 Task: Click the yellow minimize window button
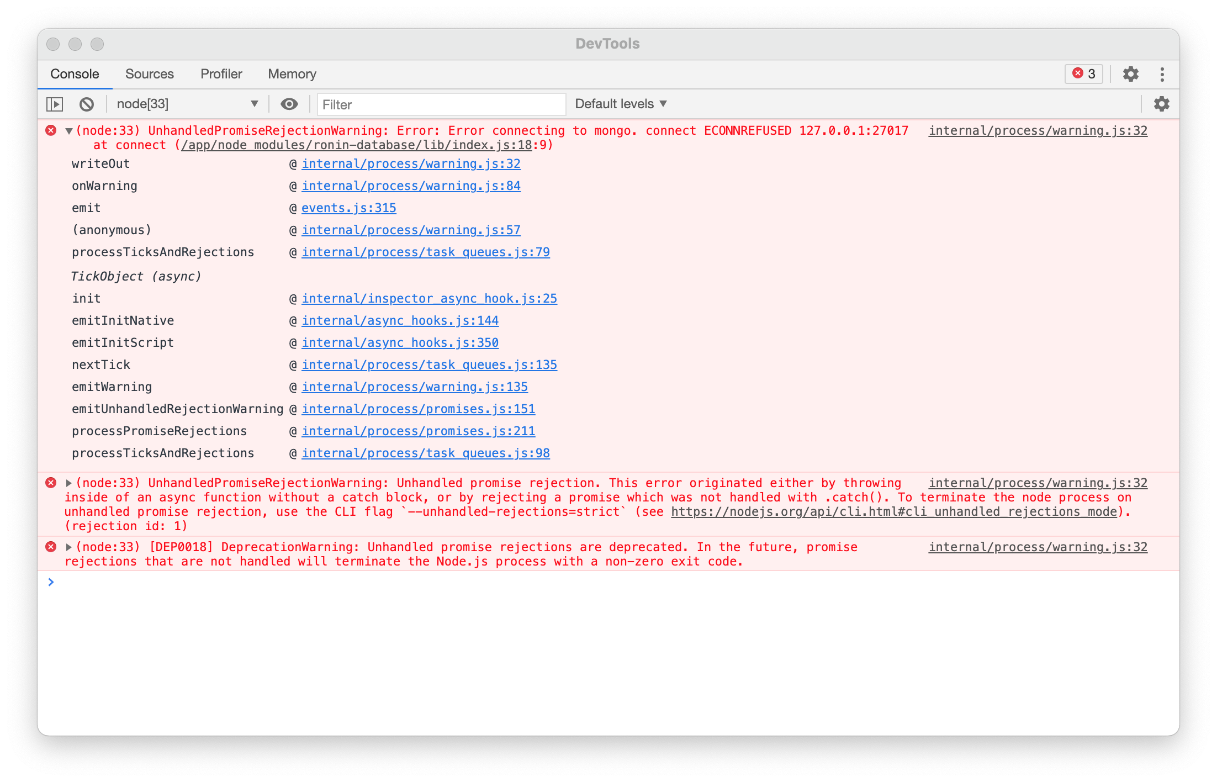coord(75,44)
